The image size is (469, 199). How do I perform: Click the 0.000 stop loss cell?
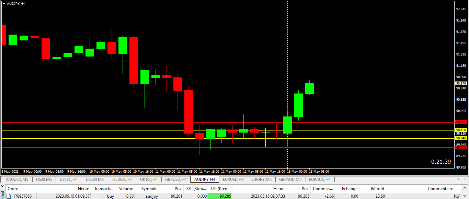click(x=202, y=196)
